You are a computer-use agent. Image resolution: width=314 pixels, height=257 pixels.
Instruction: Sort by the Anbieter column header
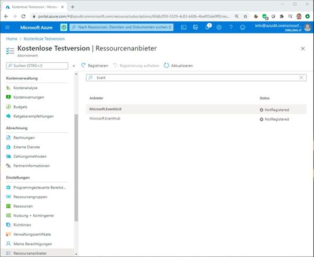tap(97, 98)
